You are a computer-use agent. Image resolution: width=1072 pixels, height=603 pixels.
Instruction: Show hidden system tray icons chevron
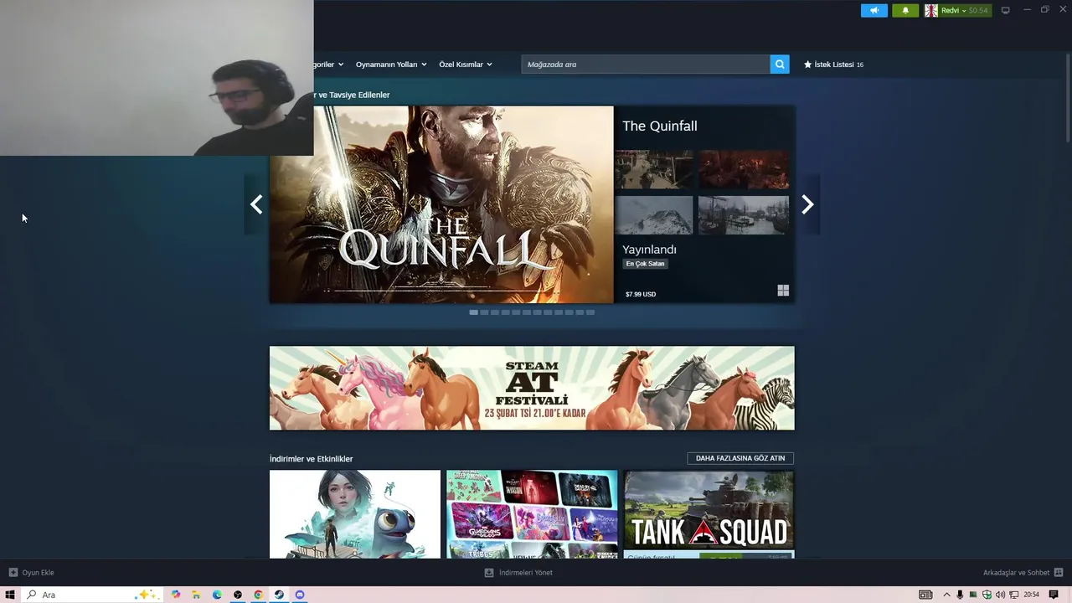(946, 595)
